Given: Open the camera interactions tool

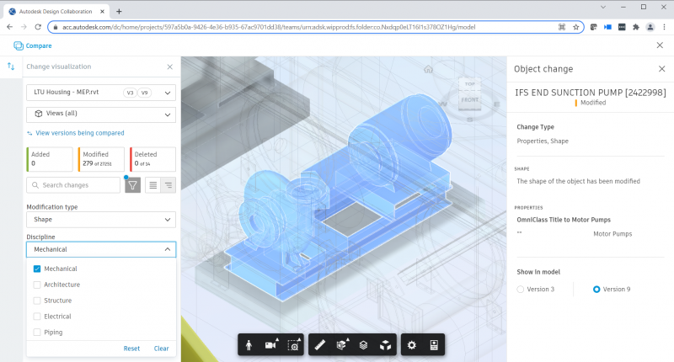Looking at the screenshot, I should (270, 345).
